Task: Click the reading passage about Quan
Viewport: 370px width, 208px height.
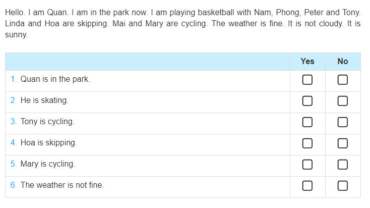Action: tap(183, 23)
